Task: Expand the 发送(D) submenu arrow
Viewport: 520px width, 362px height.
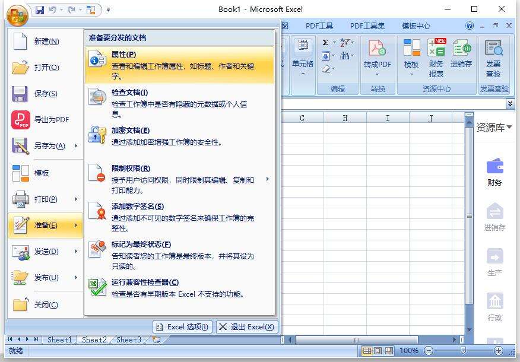Action: pos(76,251)
